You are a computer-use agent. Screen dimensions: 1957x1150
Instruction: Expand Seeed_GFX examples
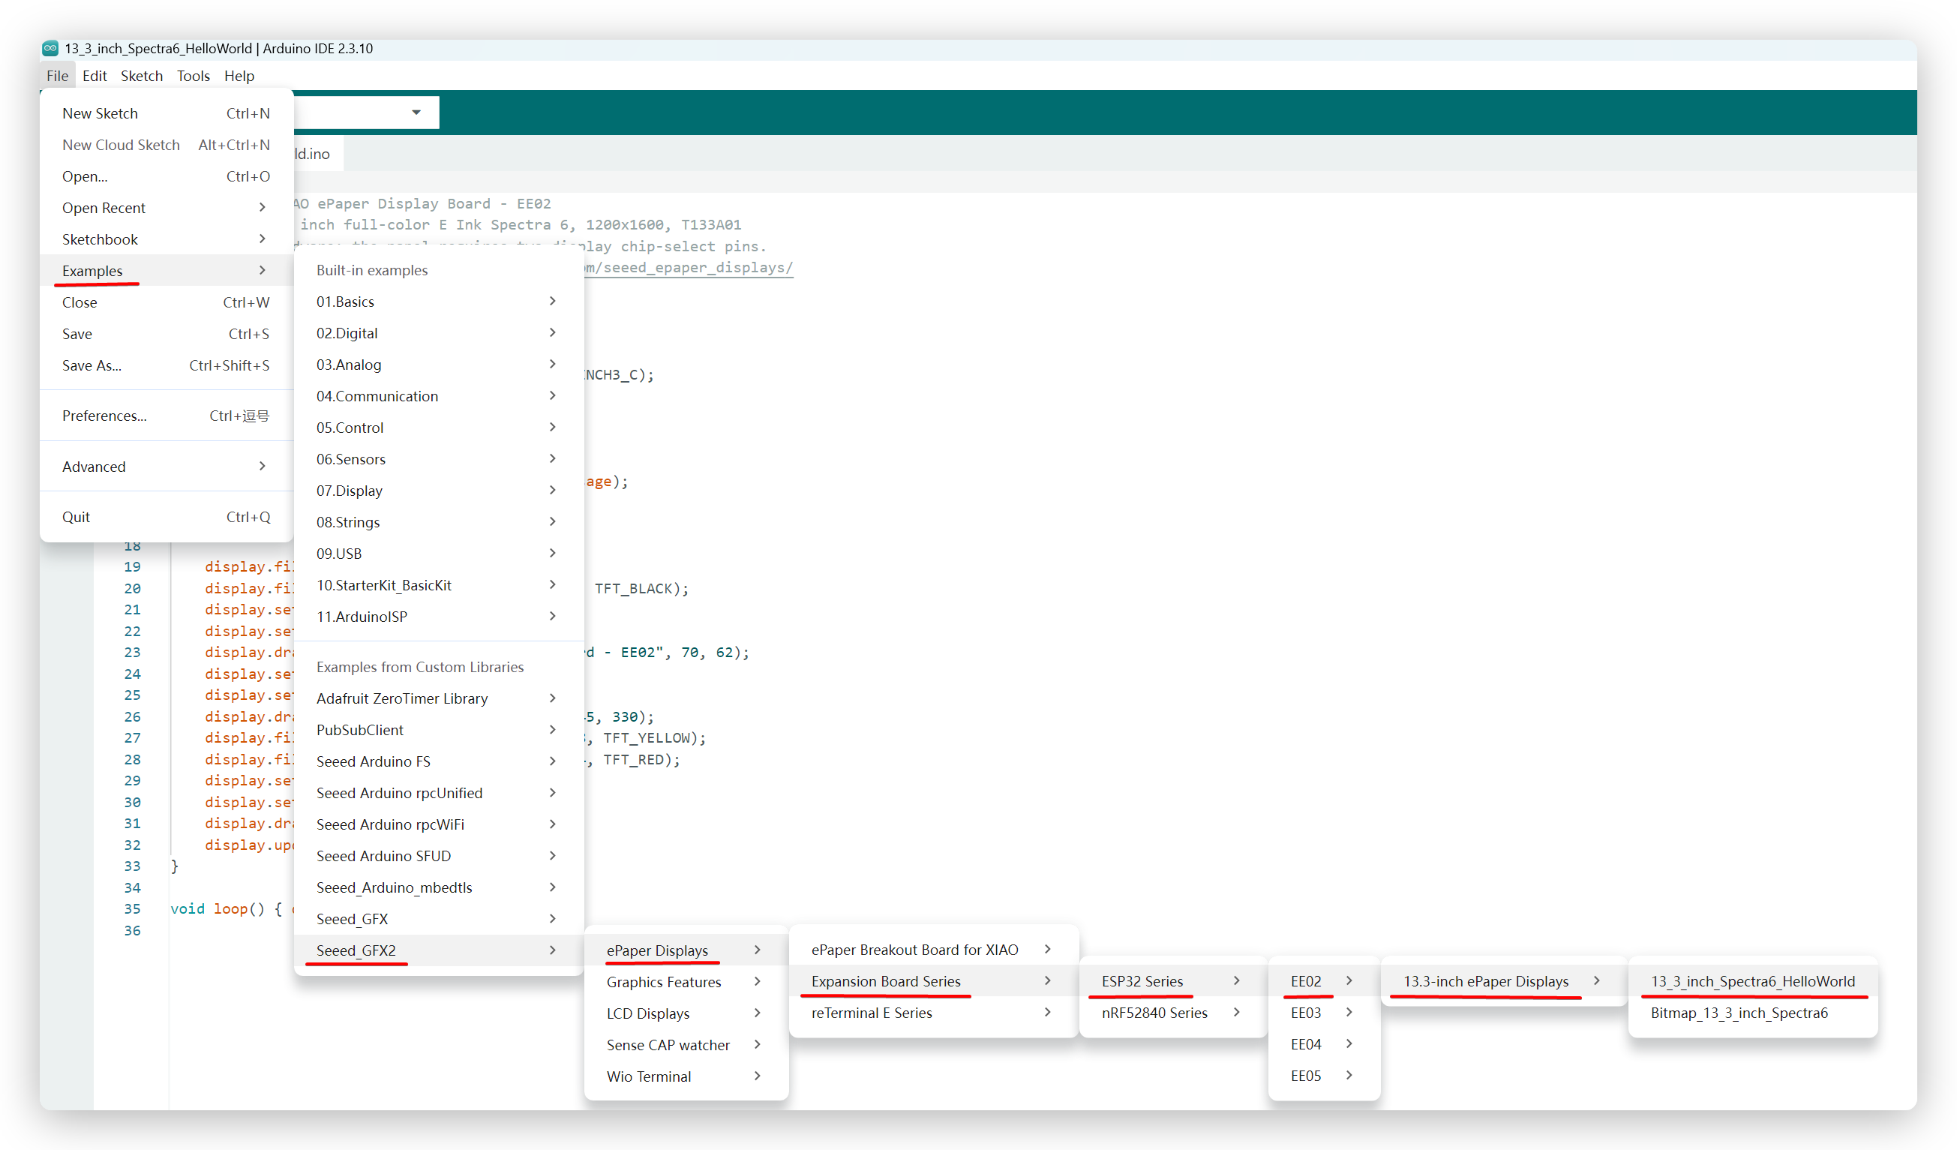tap(438, 919)
